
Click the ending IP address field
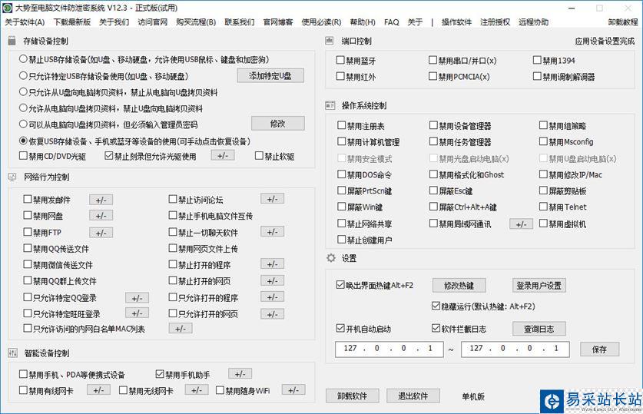[515, 349]
